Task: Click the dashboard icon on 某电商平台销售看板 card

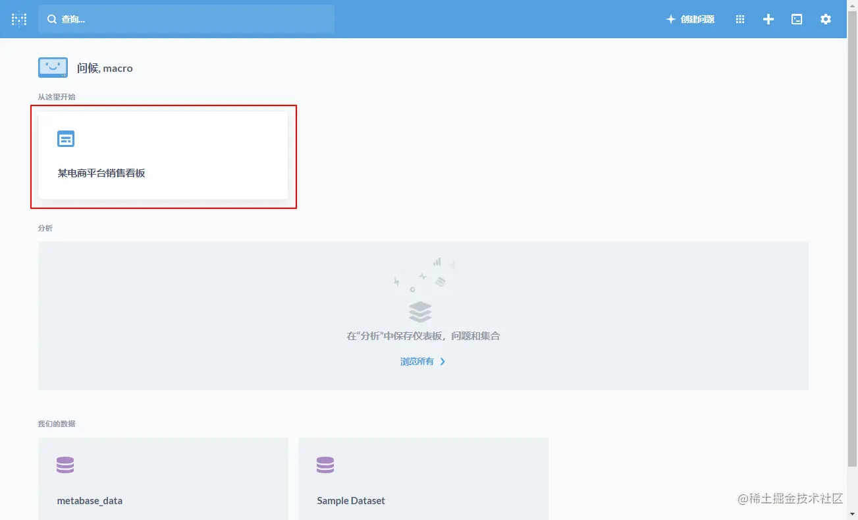Action: click(x=66, y=138)
